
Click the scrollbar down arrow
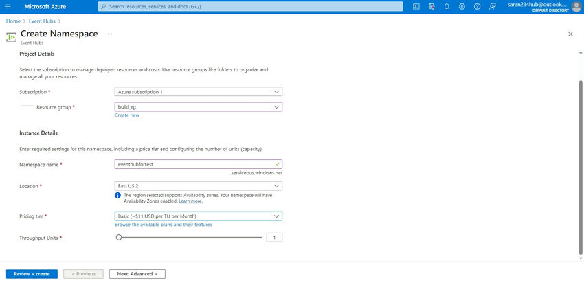coord(581,258)
